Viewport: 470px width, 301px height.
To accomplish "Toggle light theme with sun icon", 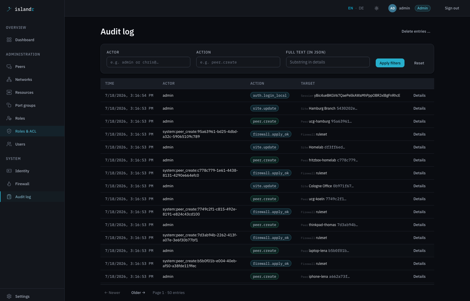I will pyautogui.click(x=377, y=8).
